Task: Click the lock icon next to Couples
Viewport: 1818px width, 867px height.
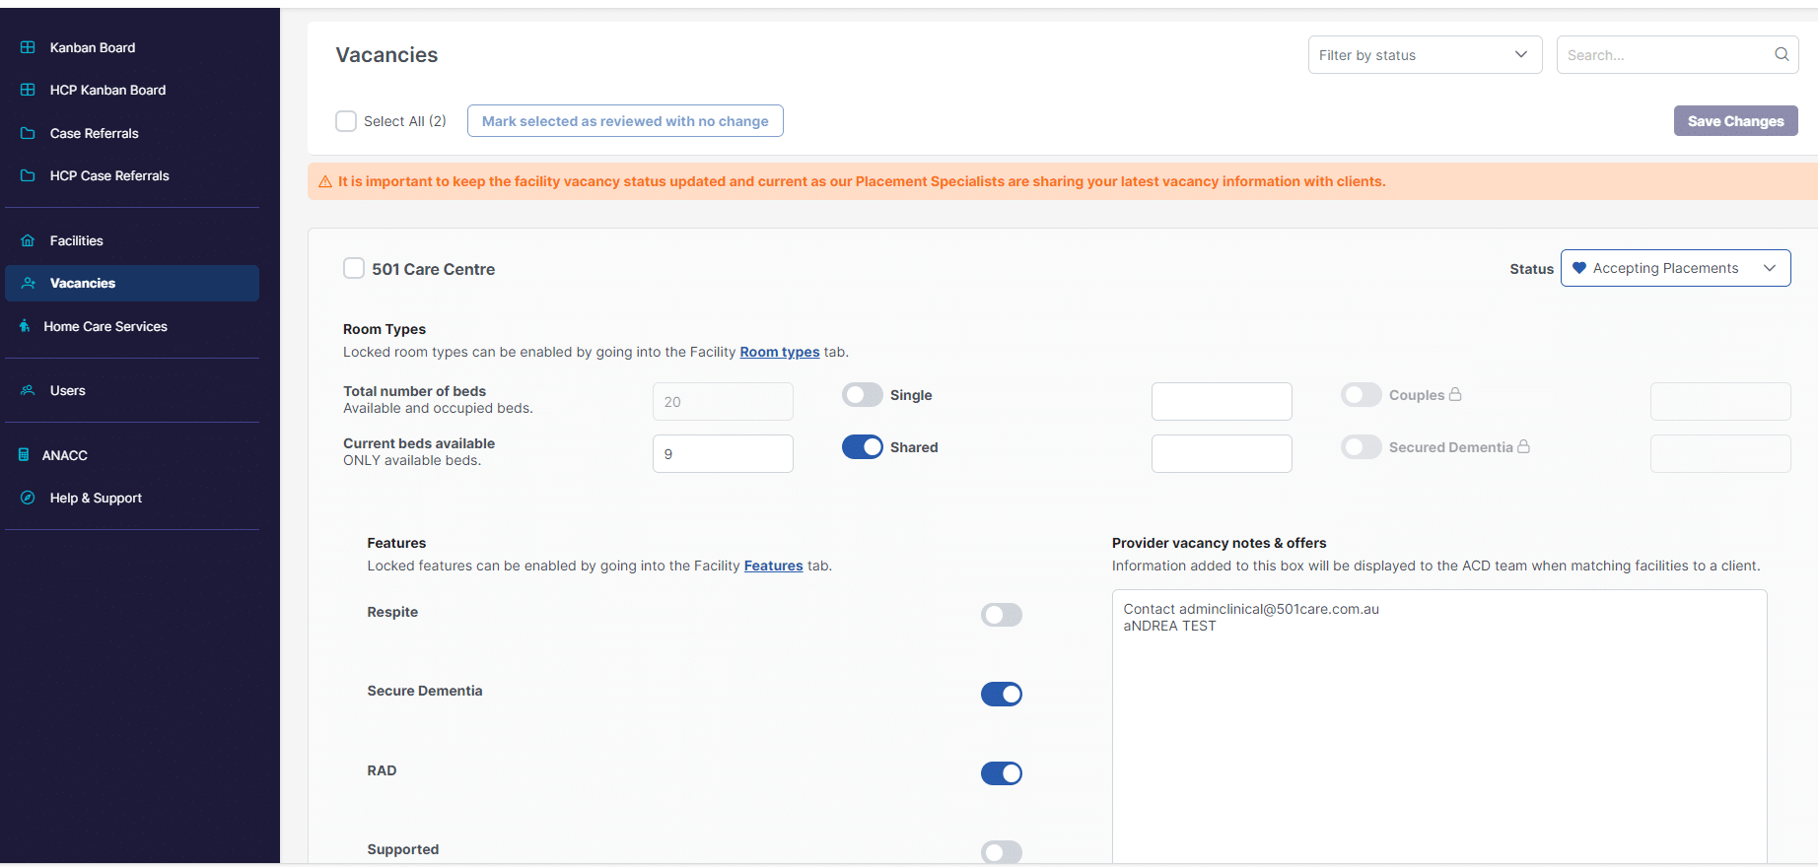Action: pyautogui.click(x=1455, y=394)
